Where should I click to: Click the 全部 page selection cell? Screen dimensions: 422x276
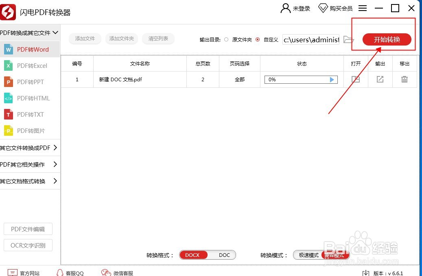(x=240, y=80)
